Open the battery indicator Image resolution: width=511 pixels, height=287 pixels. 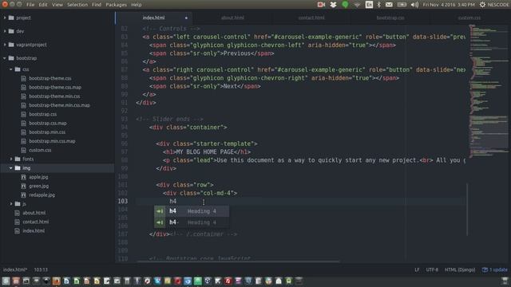click(402, 5)
